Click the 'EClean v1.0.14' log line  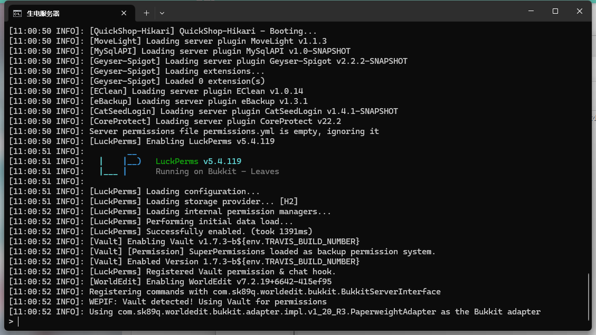click(156, 91)
